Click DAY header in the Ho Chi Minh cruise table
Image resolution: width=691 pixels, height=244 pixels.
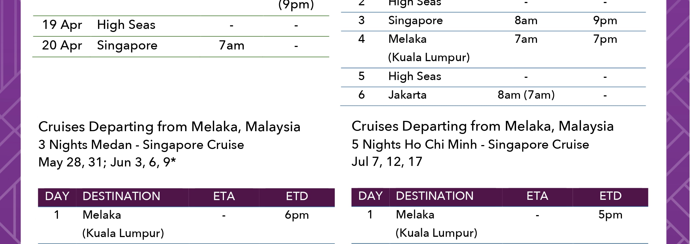click(370, 196)
